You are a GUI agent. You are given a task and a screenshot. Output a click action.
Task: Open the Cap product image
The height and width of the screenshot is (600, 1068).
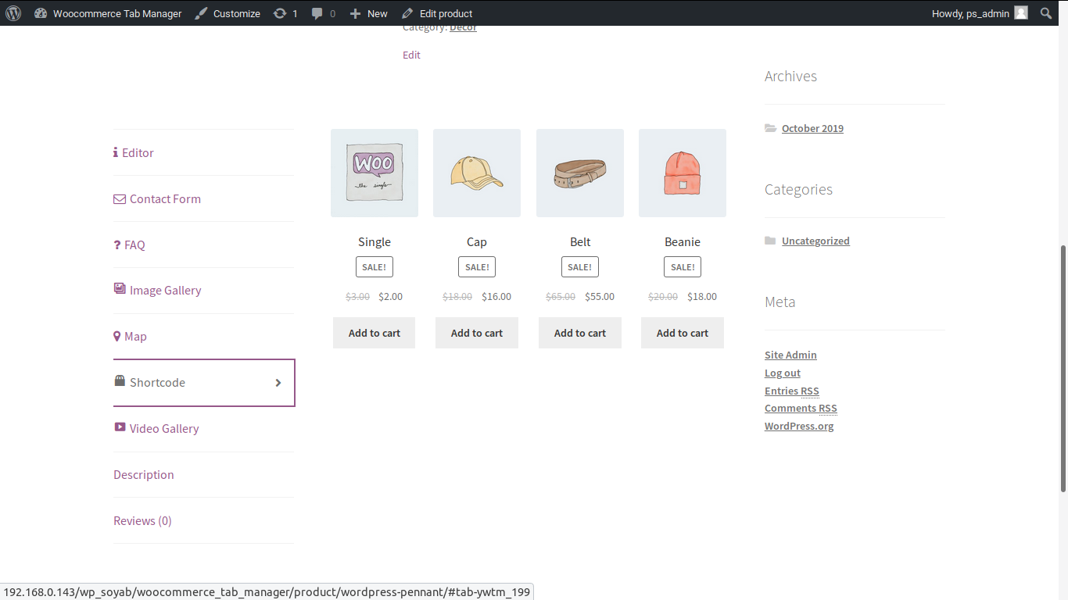click(477, 173)
